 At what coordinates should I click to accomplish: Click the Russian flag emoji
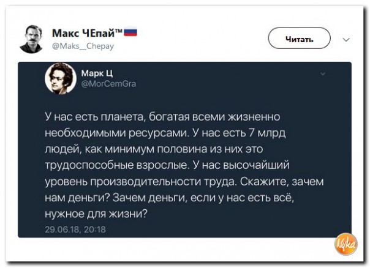coord(131,33)
